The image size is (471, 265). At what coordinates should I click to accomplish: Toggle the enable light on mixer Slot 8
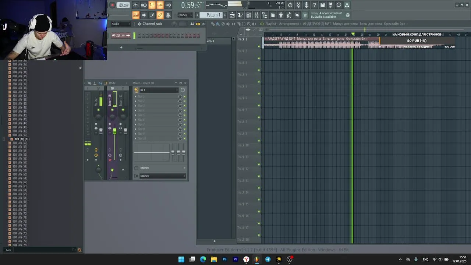point(185,129)
